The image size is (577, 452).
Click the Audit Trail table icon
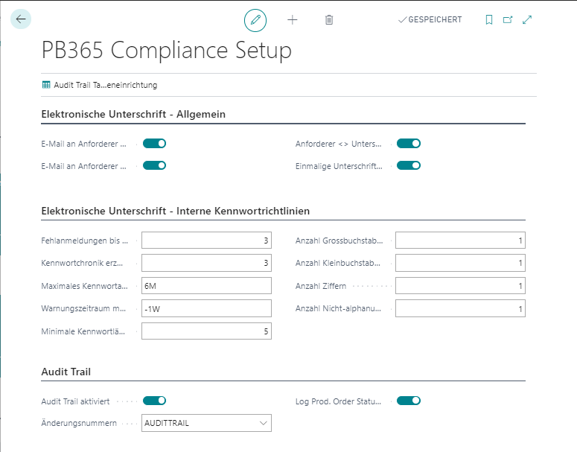tap(46, 85)
